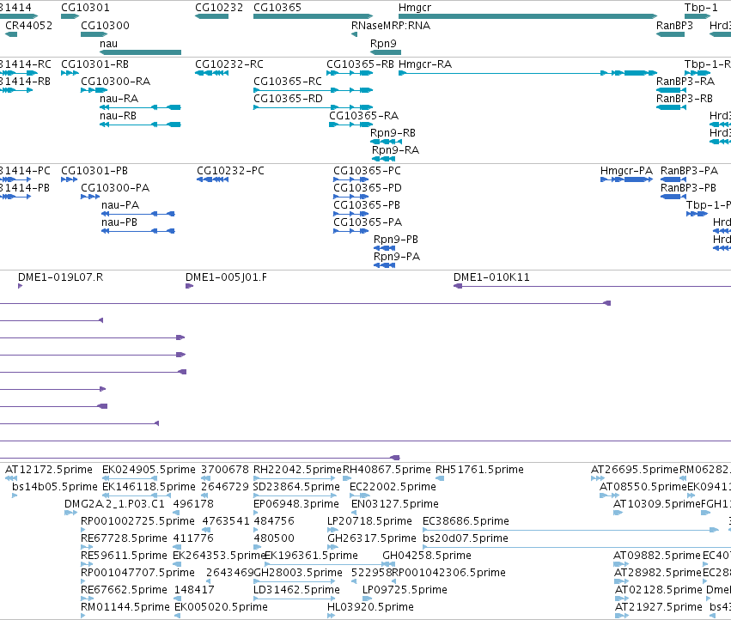Screen dimensions: 731x620
Task: Select the CG10365-PB protein label
Action: [367, 205]
